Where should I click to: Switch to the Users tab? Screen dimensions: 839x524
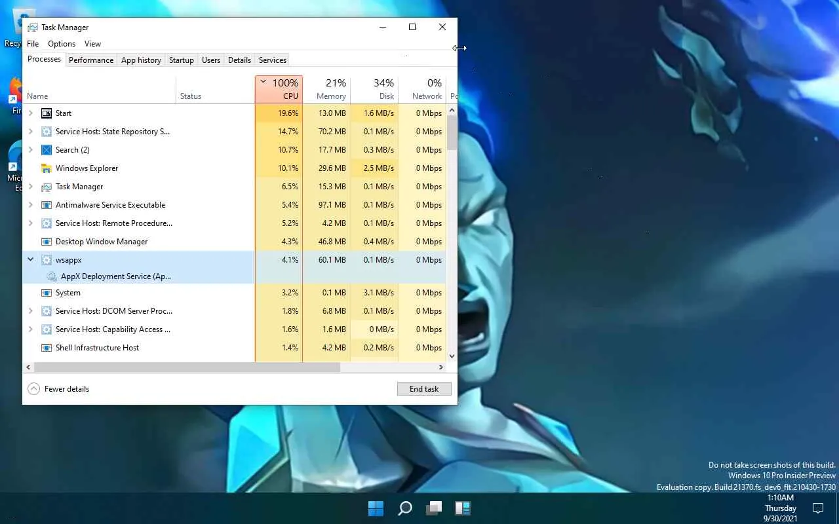pos(211,60)
